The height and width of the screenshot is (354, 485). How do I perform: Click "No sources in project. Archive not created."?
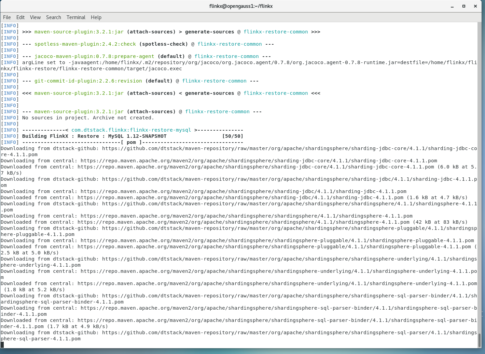(88, 118)
